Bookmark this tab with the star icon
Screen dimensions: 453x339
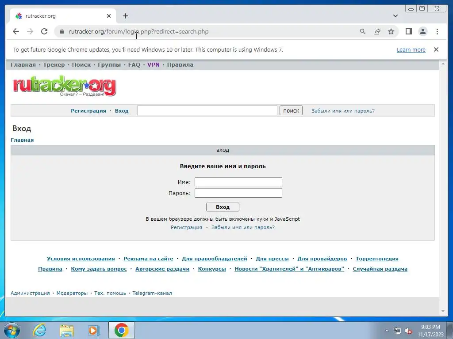tap(391, 31)
